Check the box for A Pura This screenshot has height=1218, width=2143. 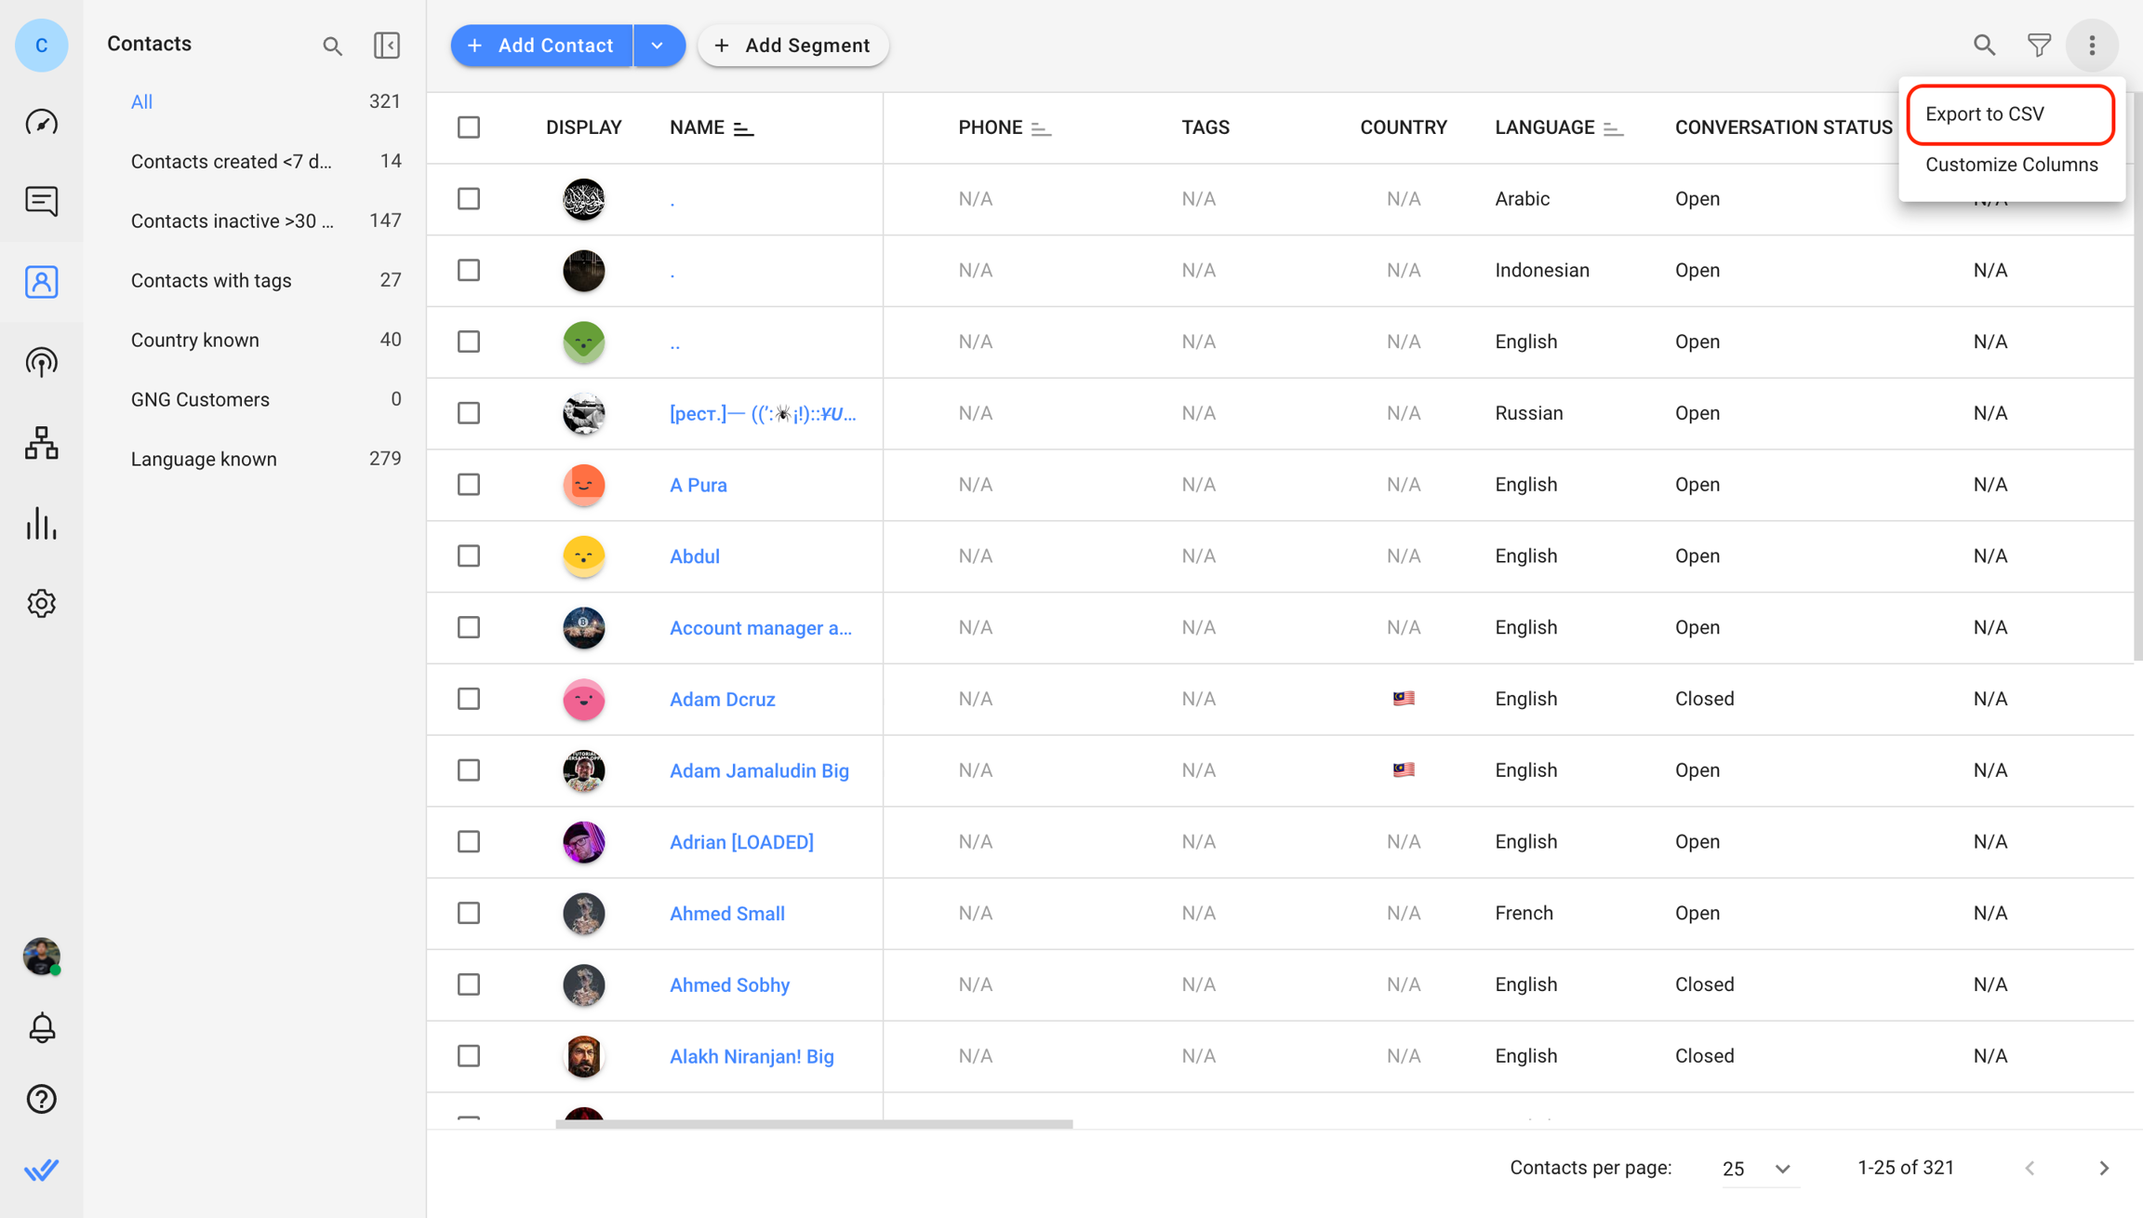[x=469, y=485]
